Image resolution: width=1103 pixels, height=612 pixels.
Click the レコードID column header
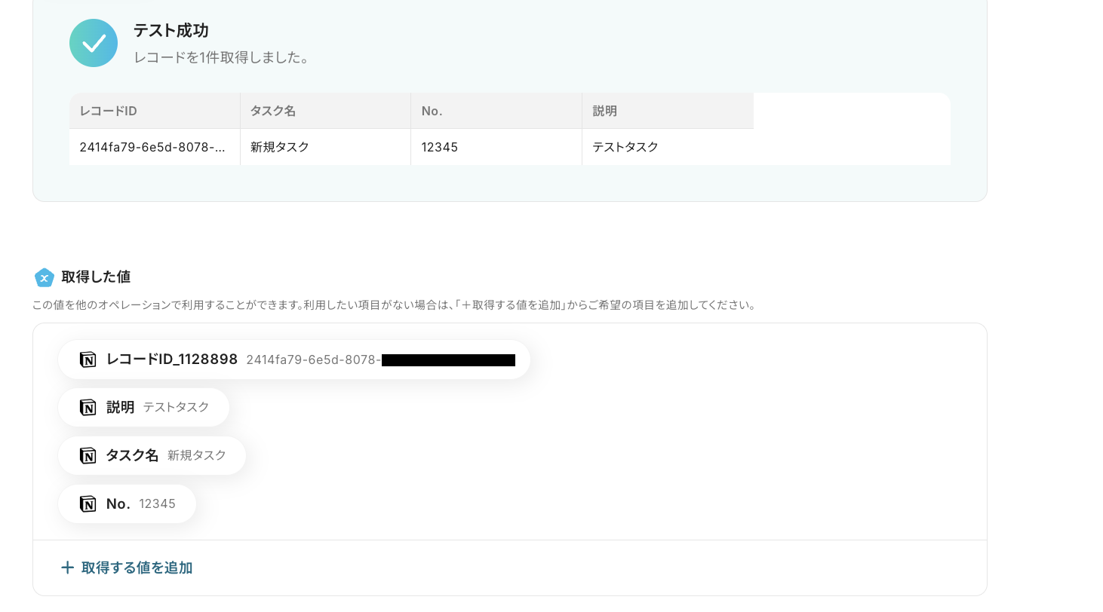(155, 111)
